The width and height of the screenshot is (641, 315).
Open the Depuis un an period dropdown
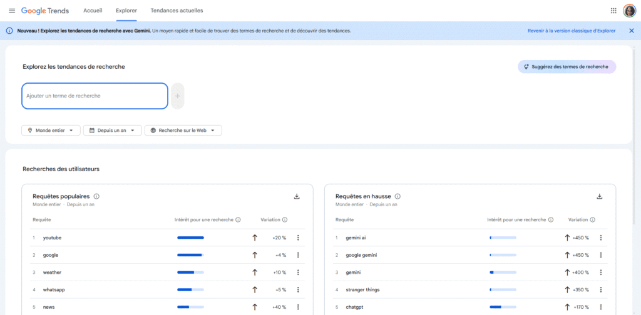coord(113,130)
